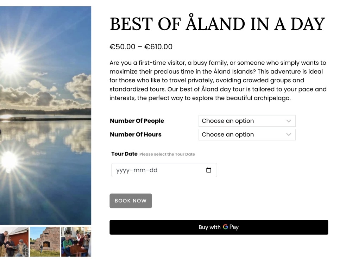Screen dimensions: 352x264
Task: Select the group at table thumbnail
Action: [76, 241]
